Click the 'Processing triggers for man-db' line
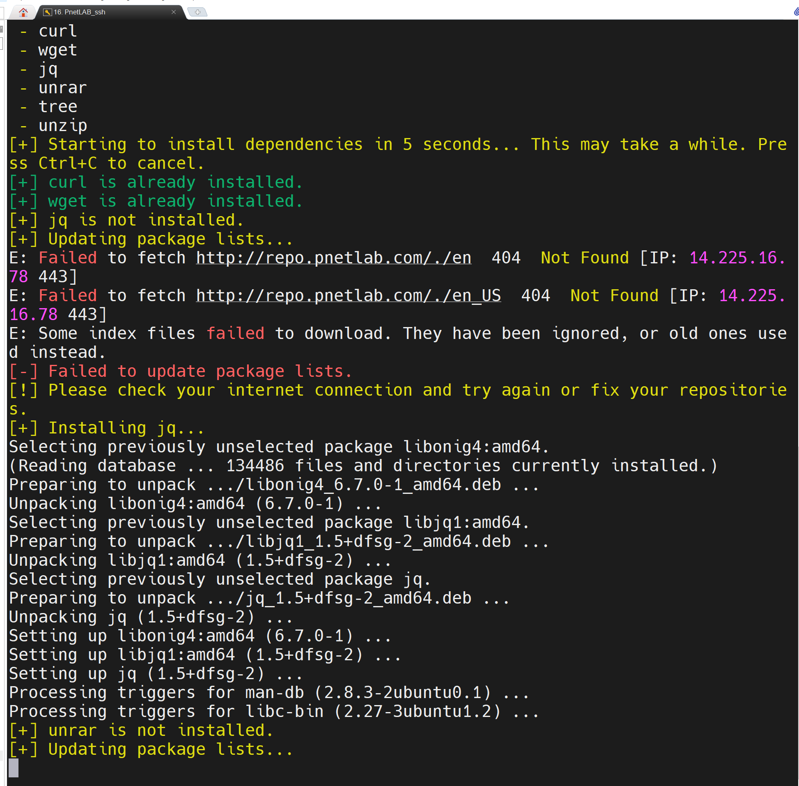Viewport: 799px width, 786px height. coord(268,692)
